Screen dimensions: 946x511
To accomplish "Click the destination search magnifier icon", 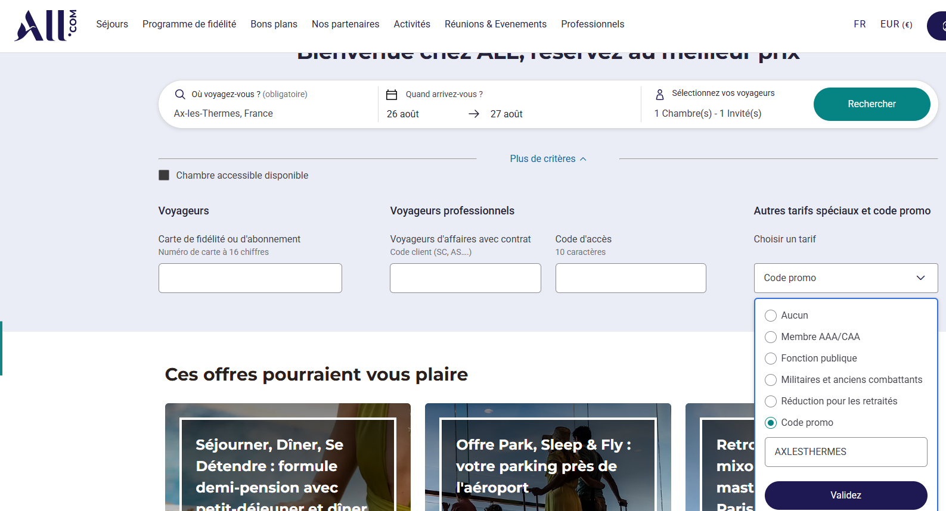I will coord(180,94).
